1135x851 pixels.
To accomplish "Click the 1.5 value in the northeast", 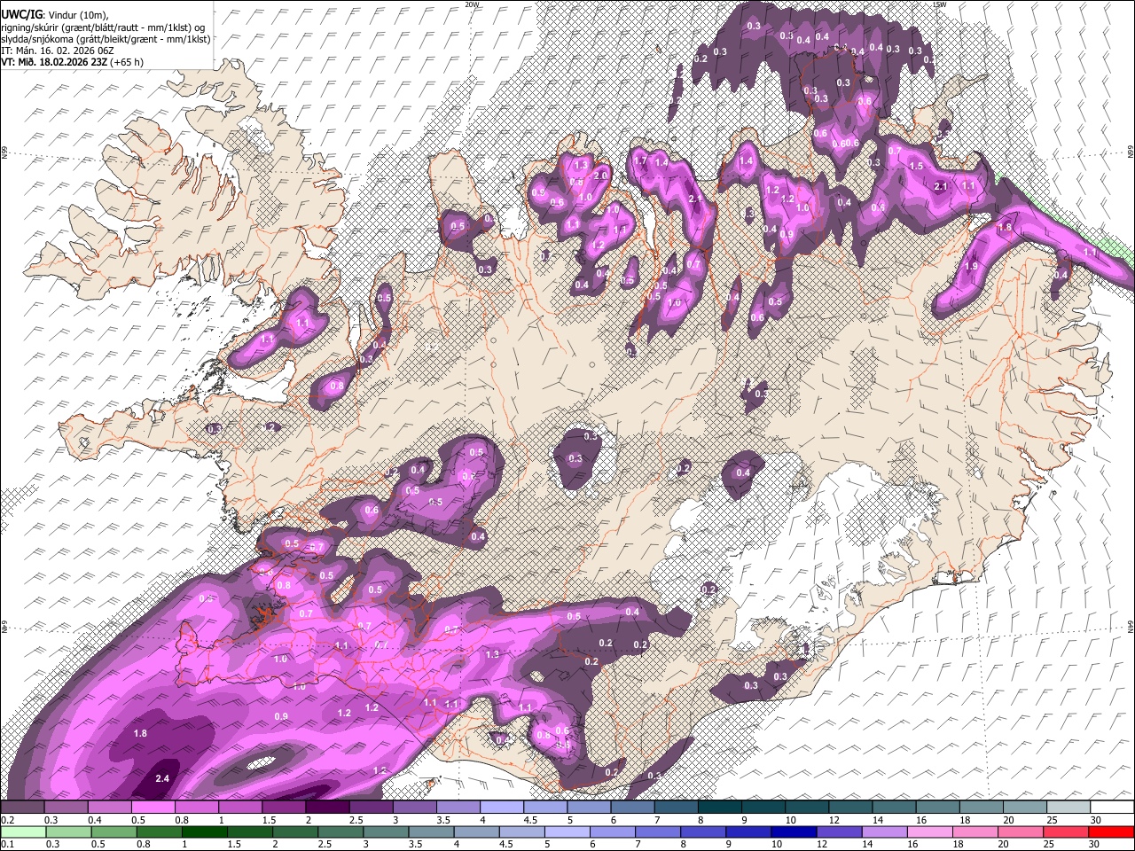I will coord(917,166).
